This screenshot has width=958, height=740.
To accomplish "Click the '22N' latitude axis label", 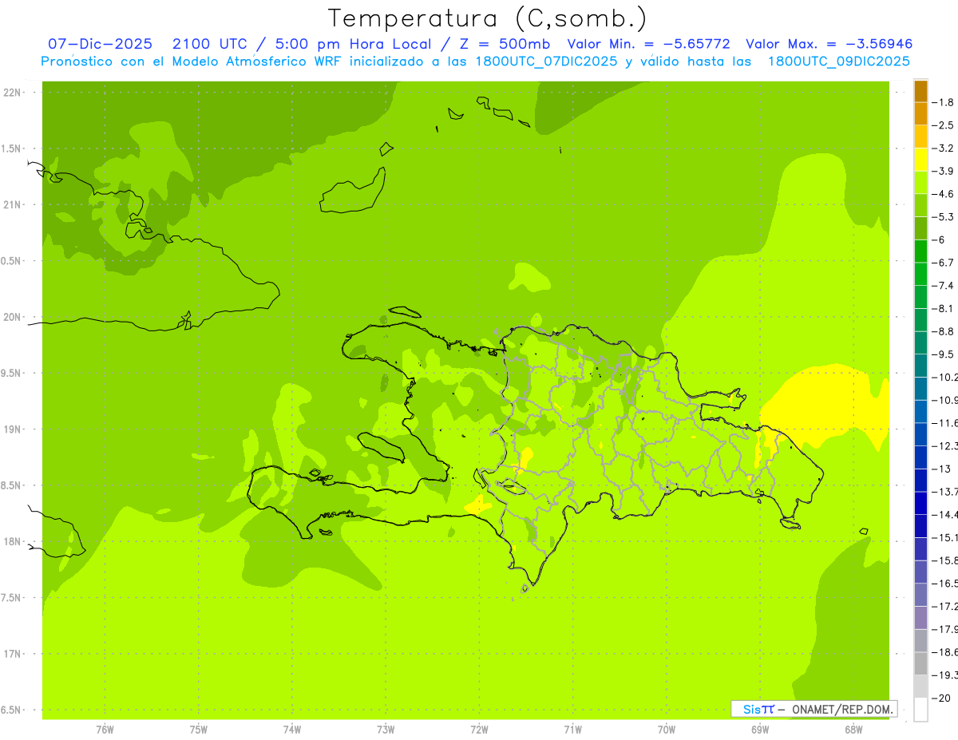I will coord(12,93).
